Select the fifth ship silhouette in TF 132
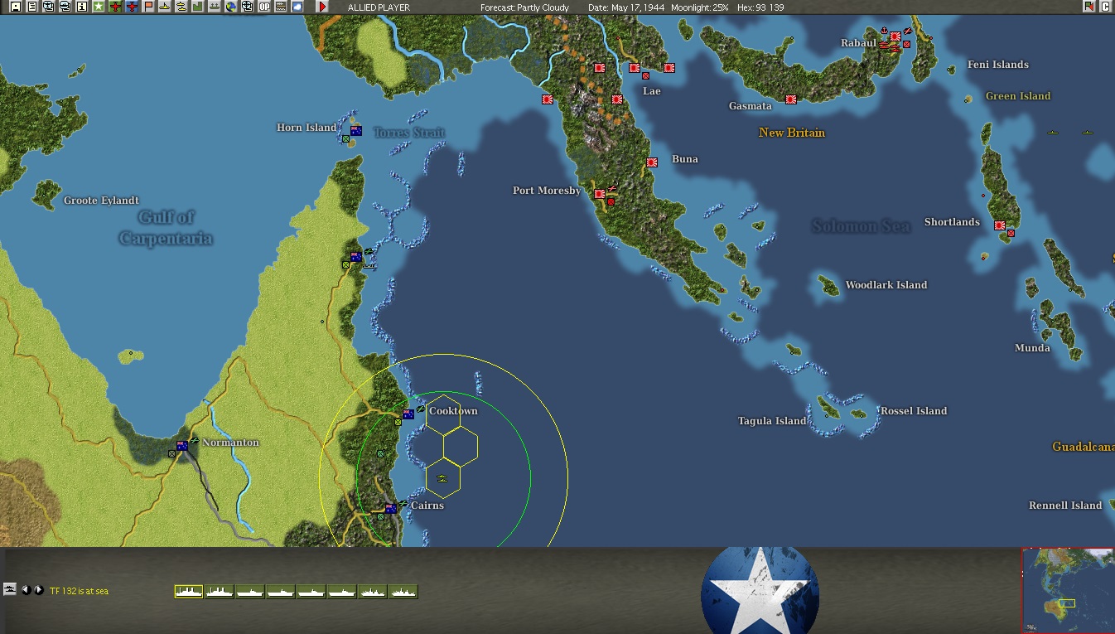 (x=311, y=591)
